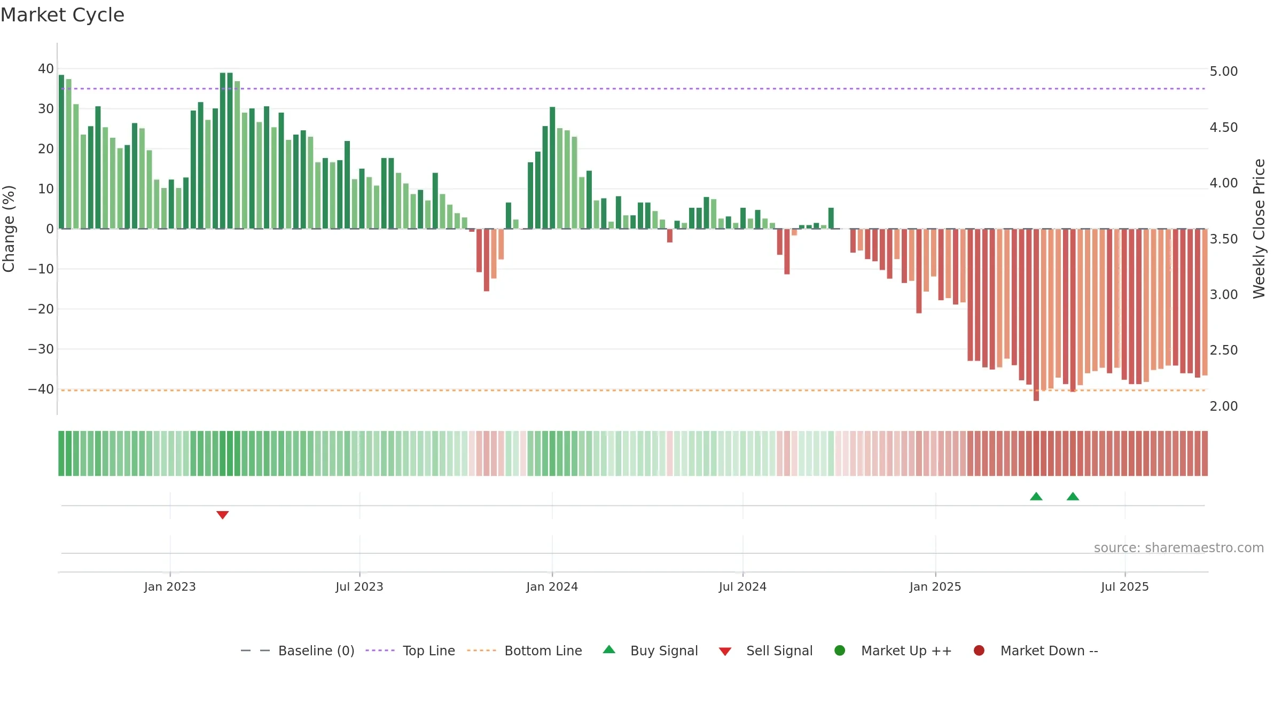Click the 5.00 price tick on the right axis
The width and height of the screenshot is (1282, 721).
[x=1224, y=72]
